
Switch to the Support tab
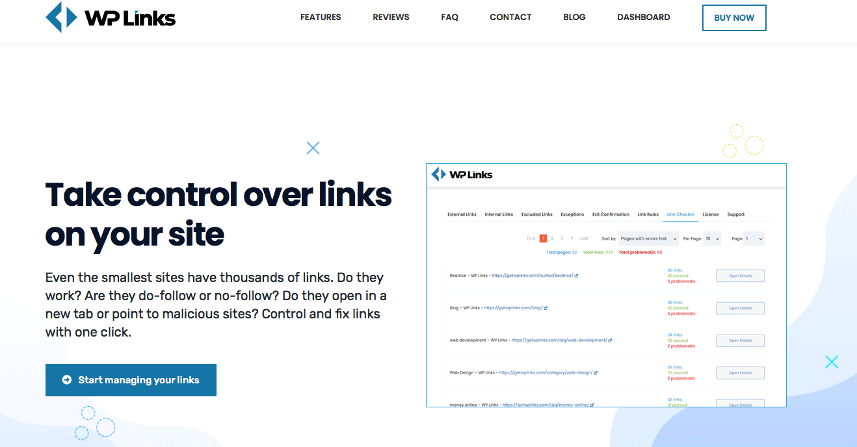tap(736, 214)
